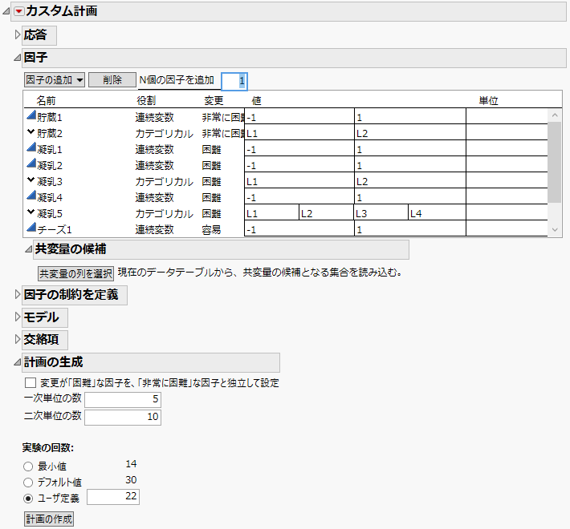Click the 凝乳5 factor name
Screen dimensions: 570x529
click(50, 213)
